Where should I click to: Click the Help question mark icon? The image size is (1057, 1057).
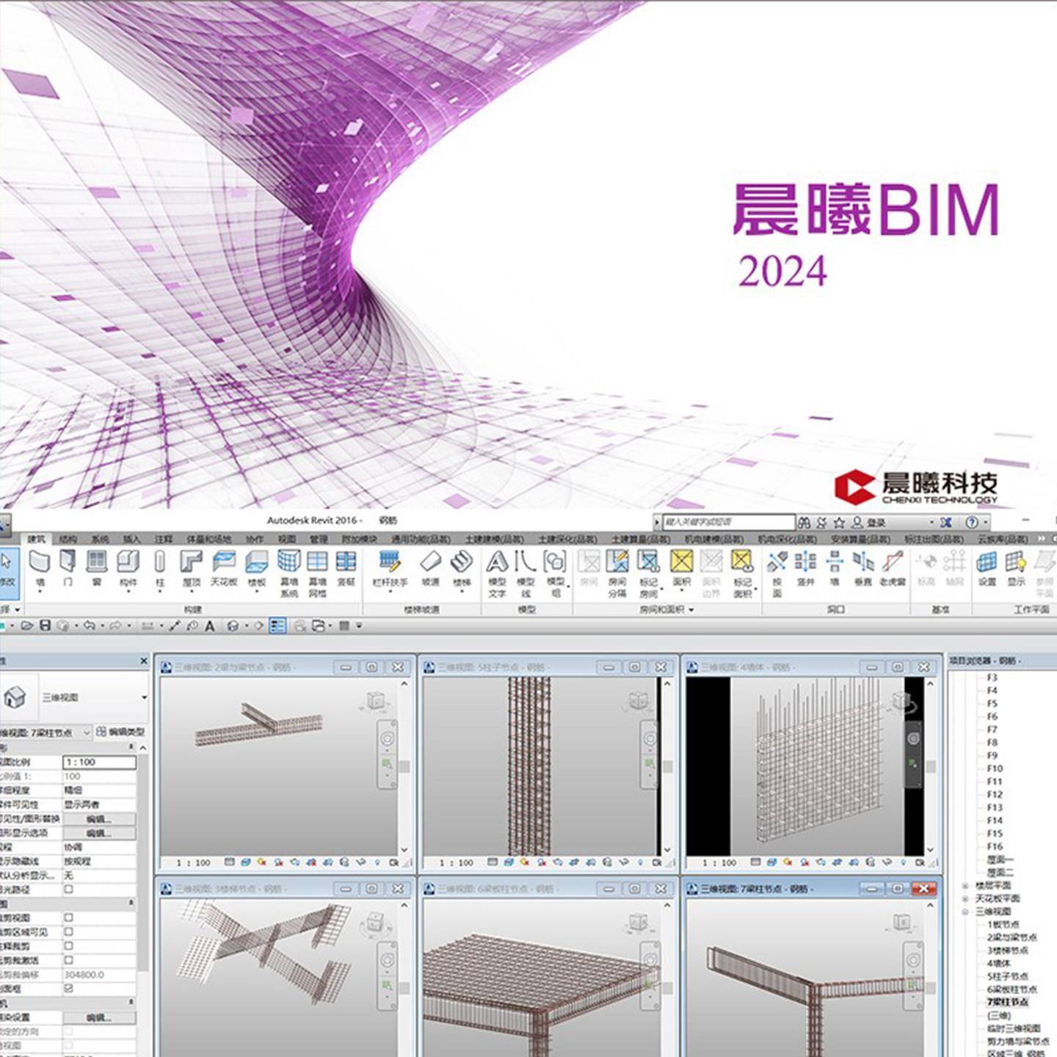click(x=972, y=522)
